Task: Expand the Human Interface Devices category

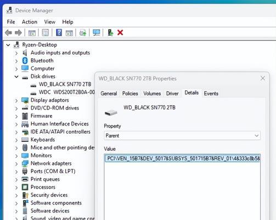Action: pos(16,124)
